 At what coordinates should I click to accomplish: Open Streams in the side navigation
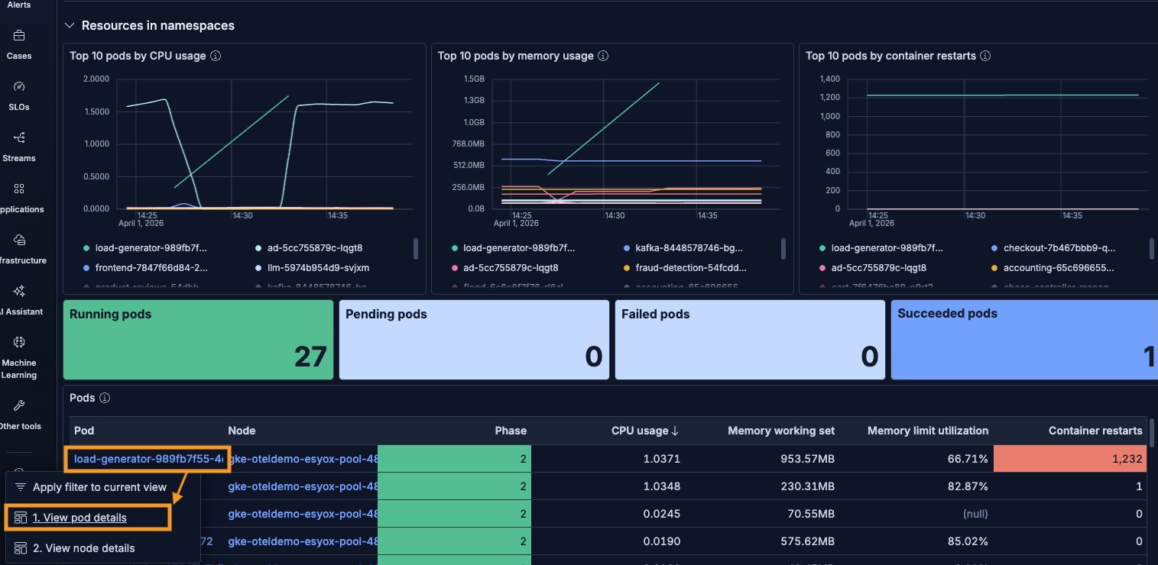(19, 147)
